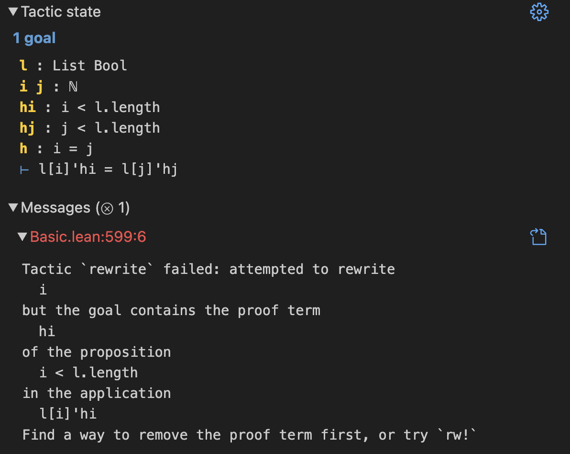Screen dimensions: 570x454
Task: Click the Tactic state header title
Action: pyautogui.click(x=61, y=12)
